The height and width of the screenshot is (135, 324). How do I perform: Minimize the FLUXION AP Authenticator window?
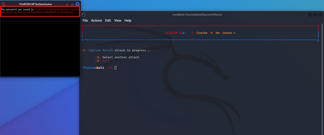coord(67,4)
